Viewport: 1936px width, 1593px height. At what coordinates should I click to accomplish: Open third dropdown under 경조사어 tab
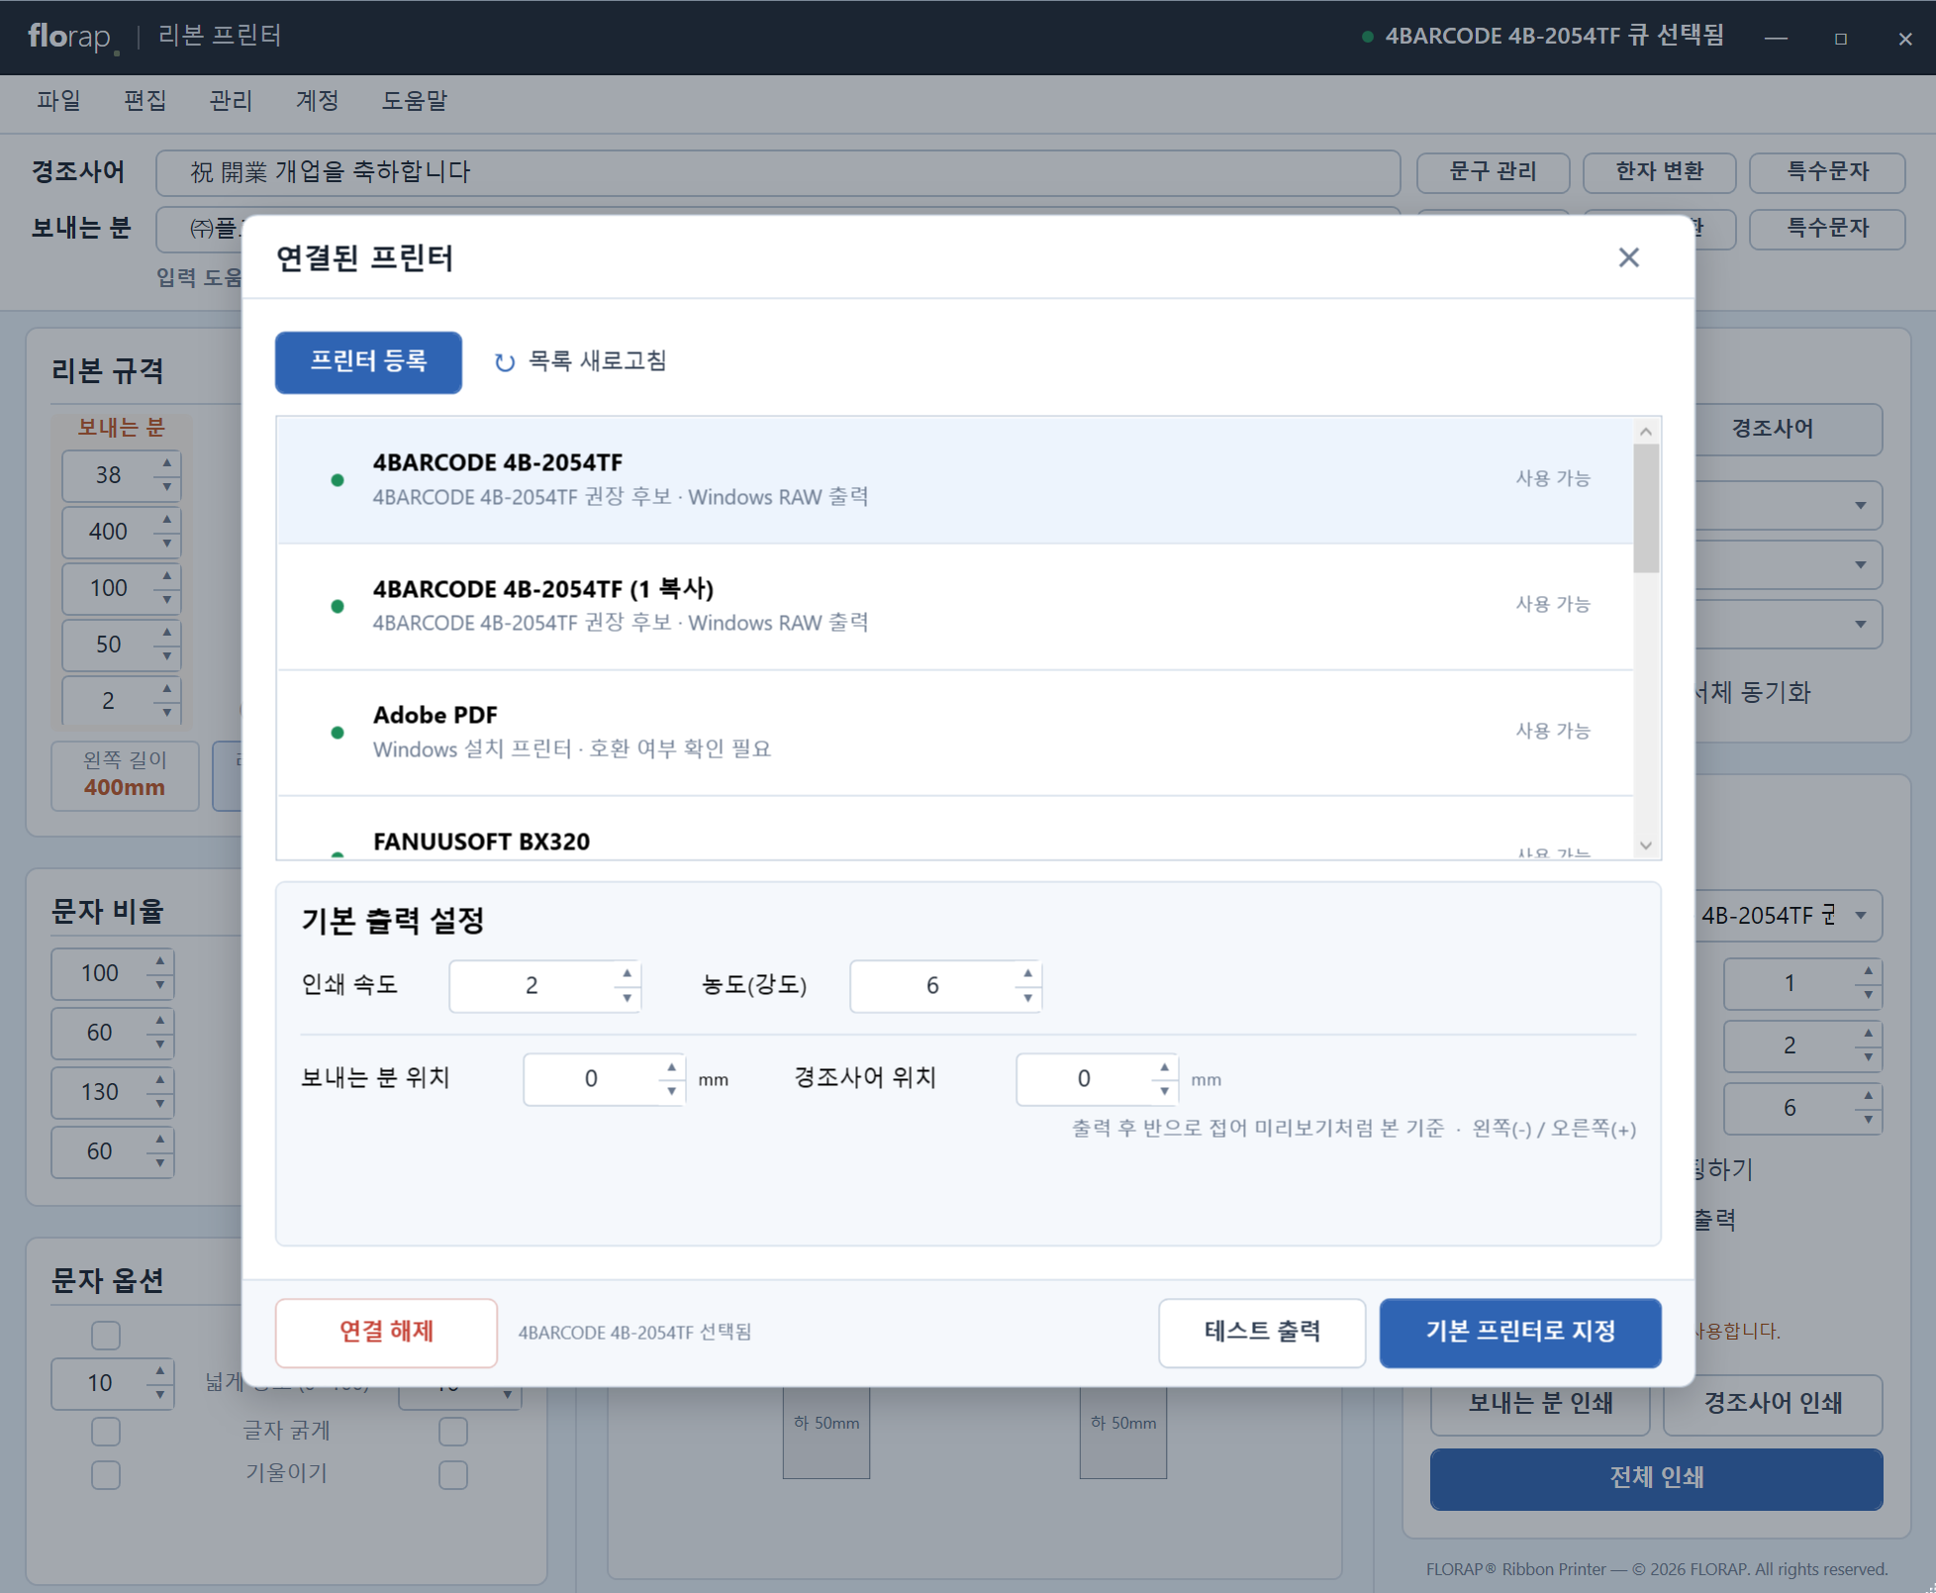(1861, 625)
